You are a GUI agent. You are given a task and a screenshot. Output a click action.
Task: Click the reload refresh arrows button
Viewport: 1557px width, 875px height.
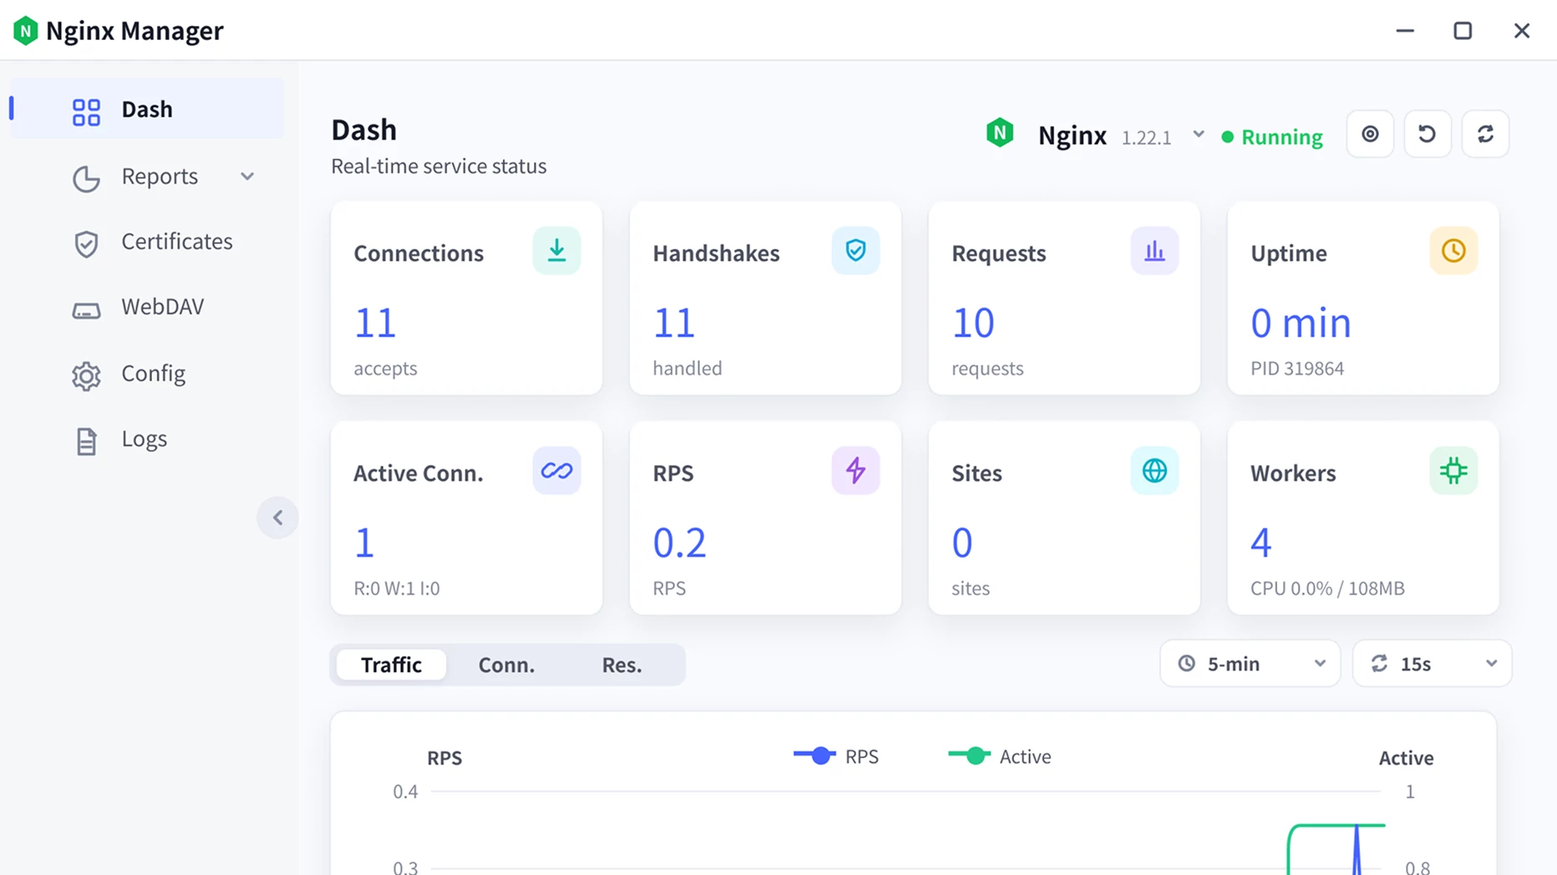[1485, 134]
